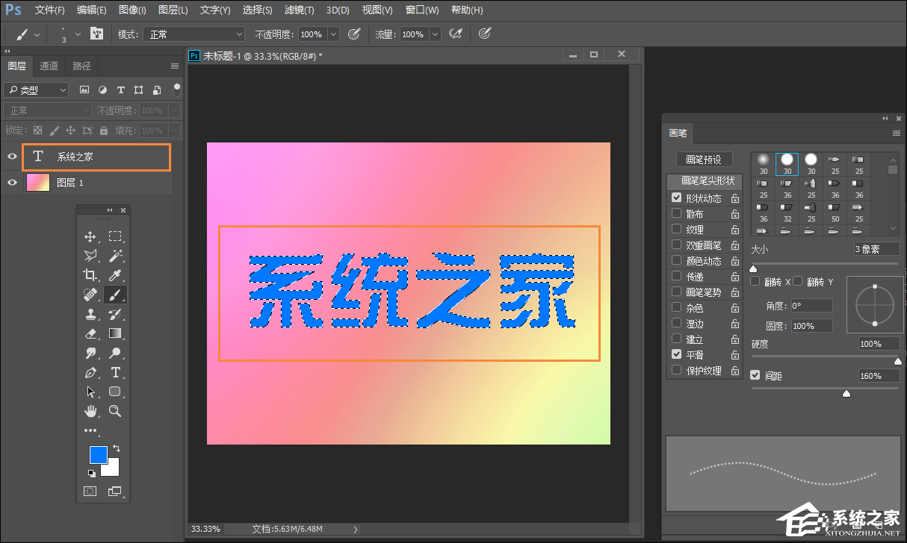
Task: Select the Hand tool
Action: point(90,410)
